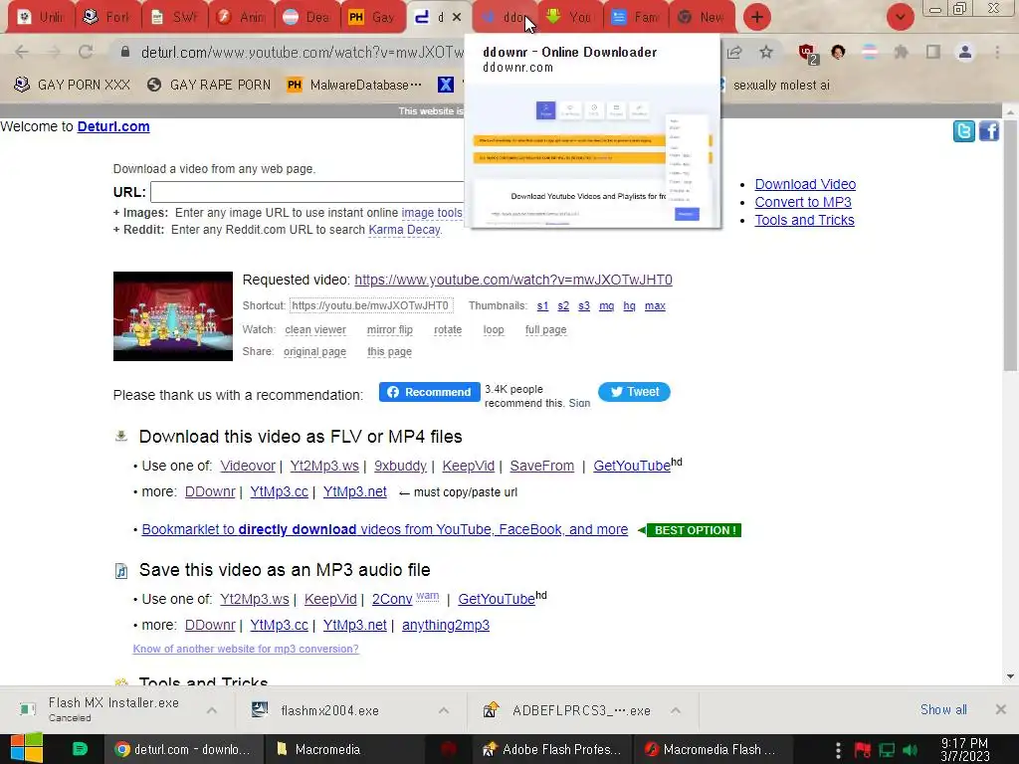Open the image tools link
The image size is (1019, 764).
pos(432,213)
